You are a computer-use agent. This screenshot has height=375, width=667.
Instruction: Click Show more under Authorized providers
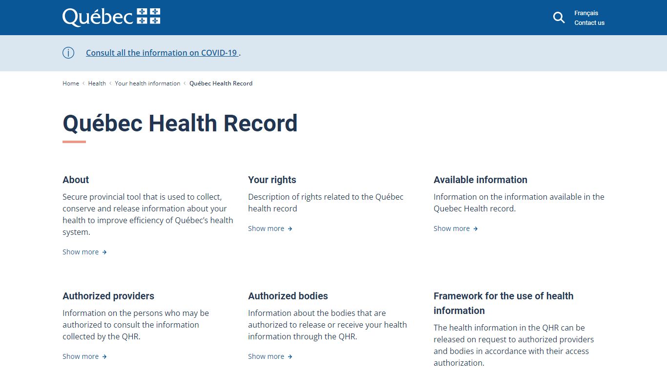[x=84, y=356]
